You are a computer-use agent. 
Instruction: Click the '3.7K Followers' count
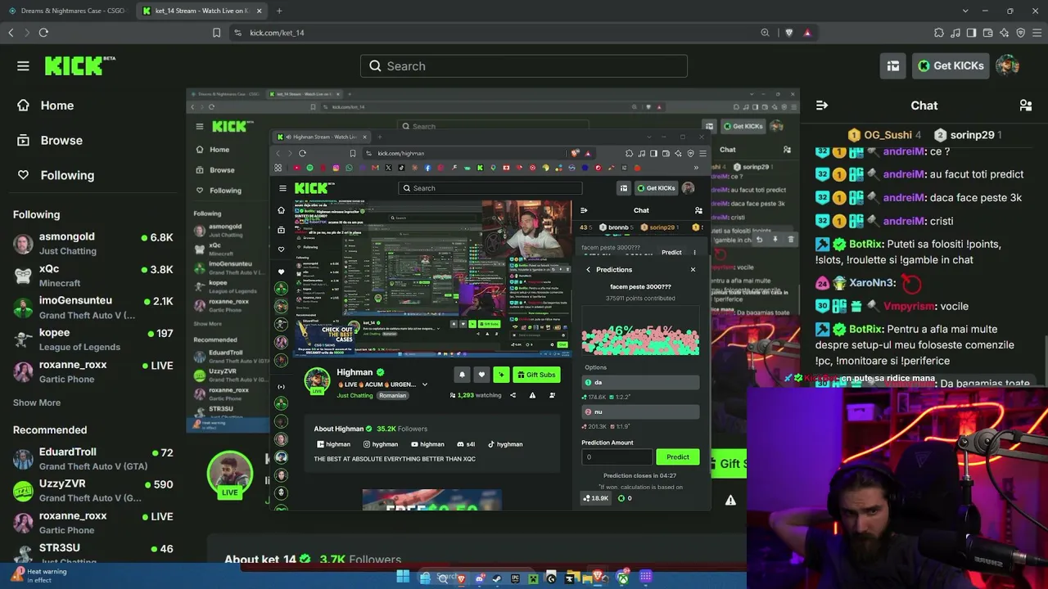coord(360,560)
